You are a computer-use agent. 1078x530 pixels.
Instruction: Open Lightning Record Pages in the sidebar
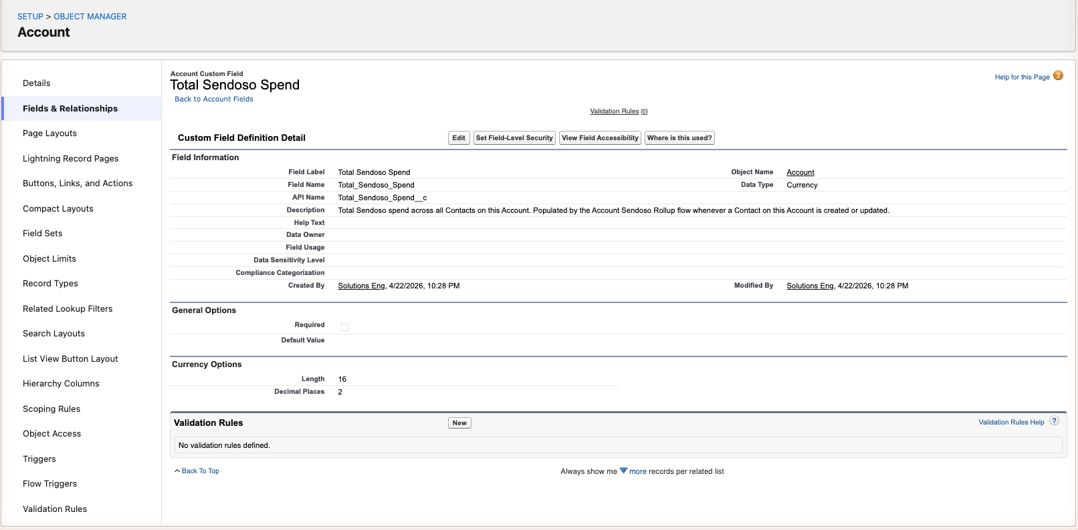(70, 158)
